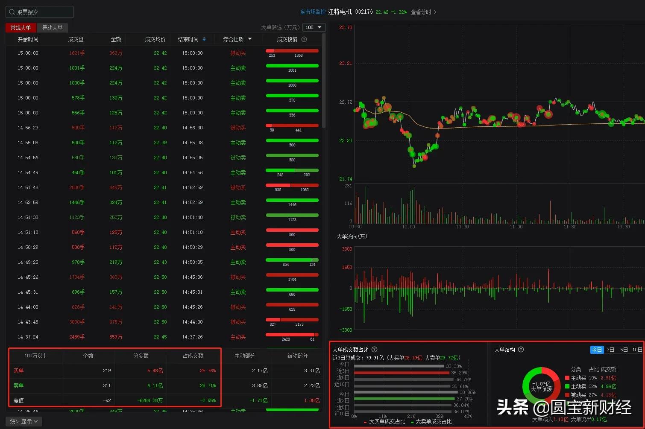Screen dimensions: 645x429
Task: Focus the 股票搜索 search input field
Action: pos(40,12)
